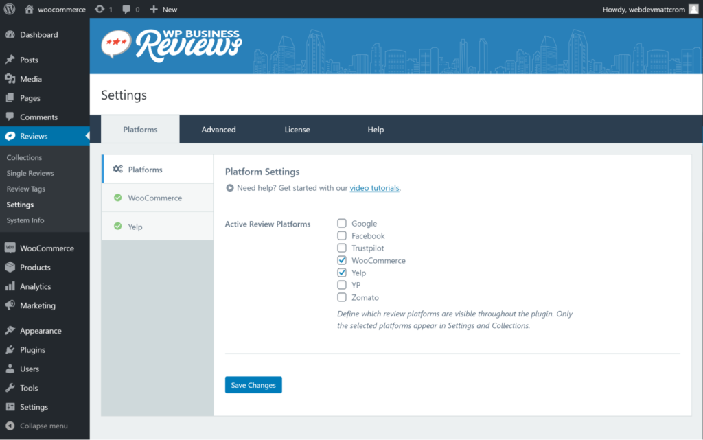The image size is (703, 440).
Task: Switch to the Advanced tab
Action: click(x=219, y=130)
